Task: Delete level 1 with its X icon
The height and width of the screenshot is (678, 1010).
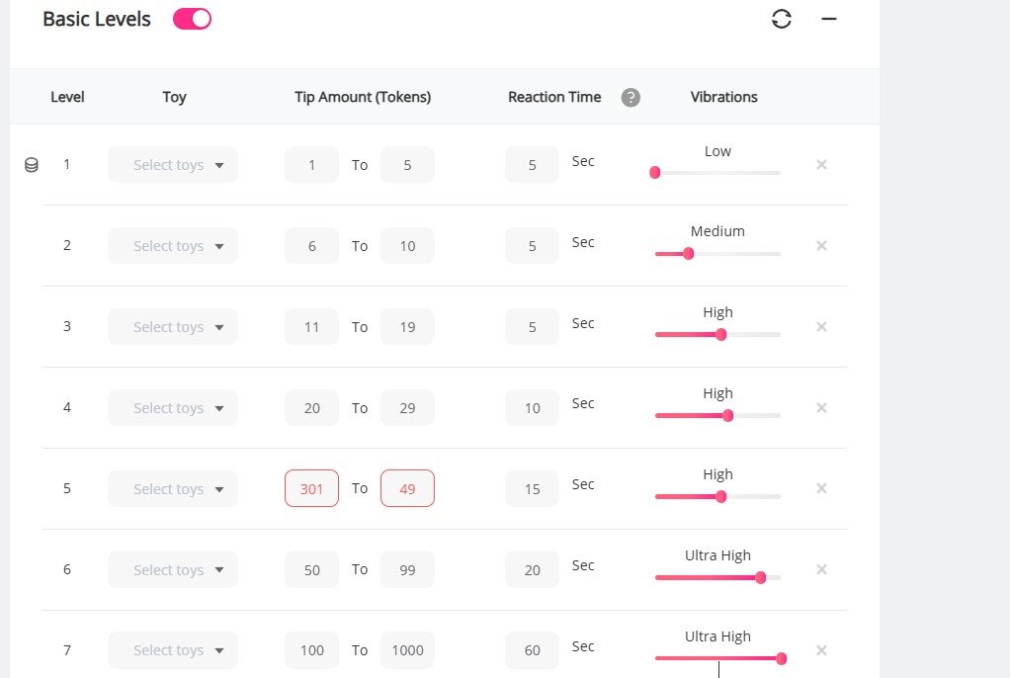Action: [821, 165]
